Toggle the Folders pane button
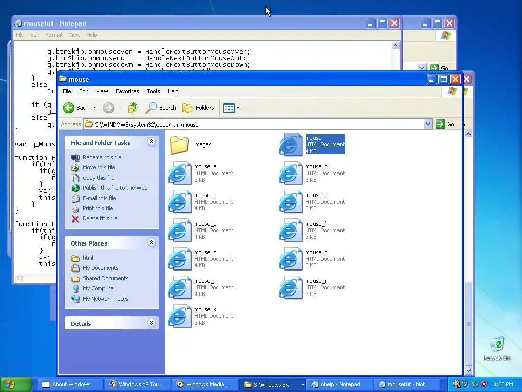522x392 pixels. coord(198,108)
